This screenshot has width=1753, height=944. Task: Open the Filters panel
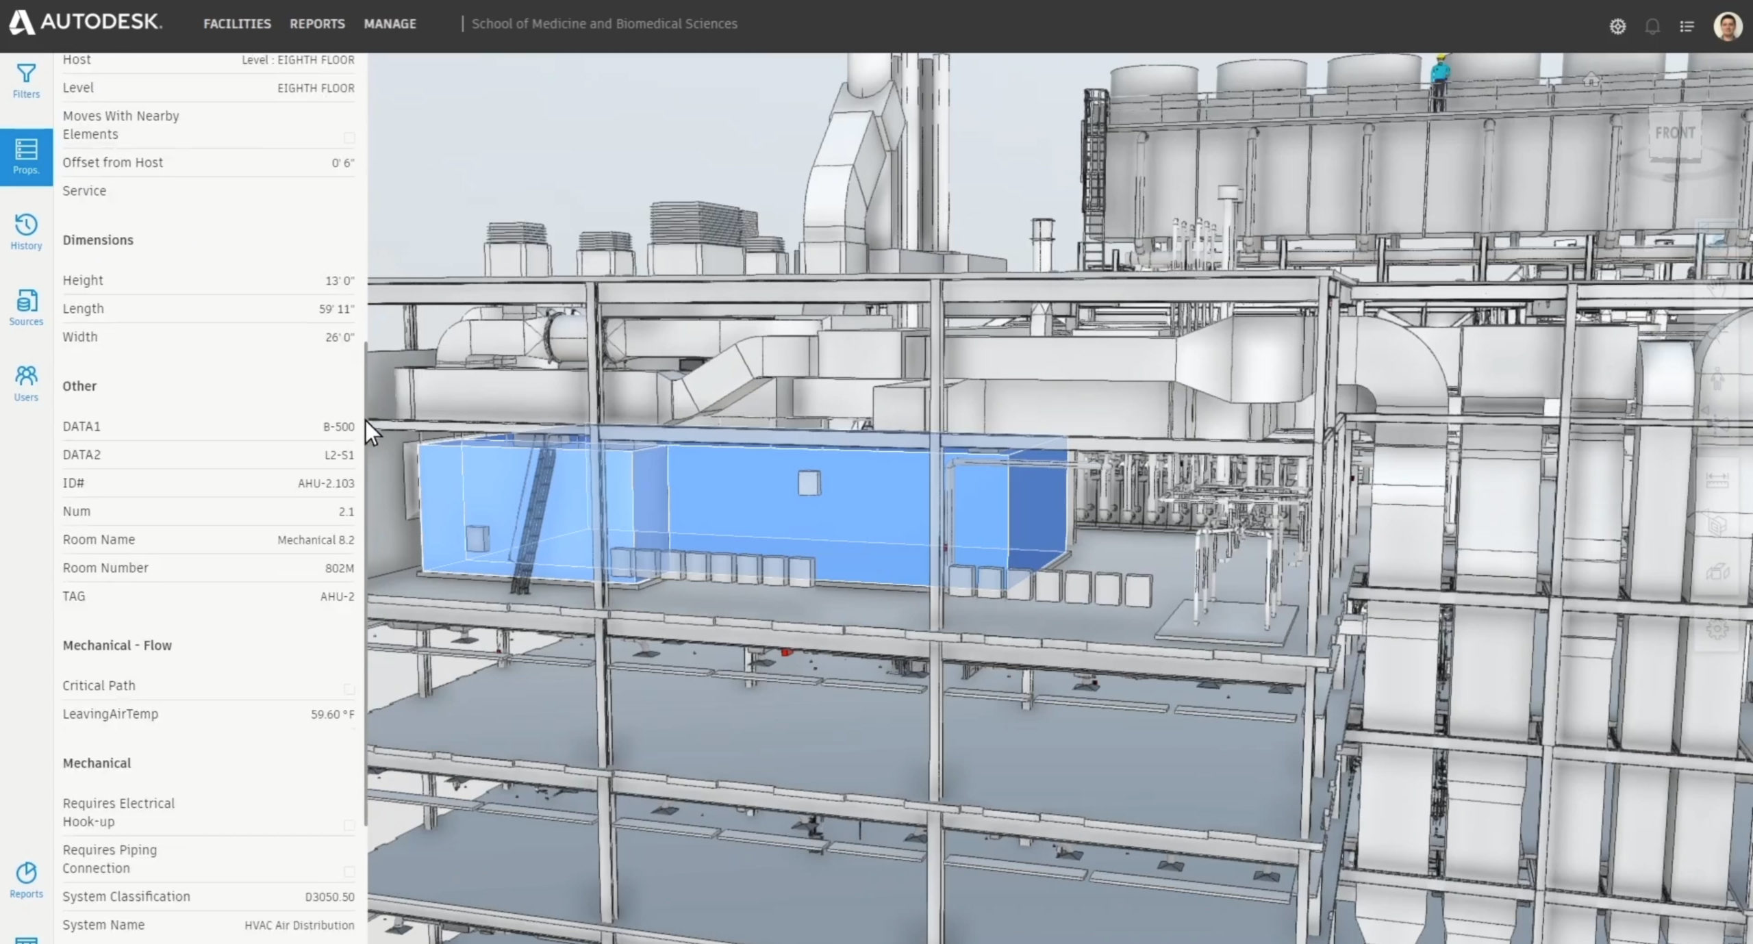26,81
